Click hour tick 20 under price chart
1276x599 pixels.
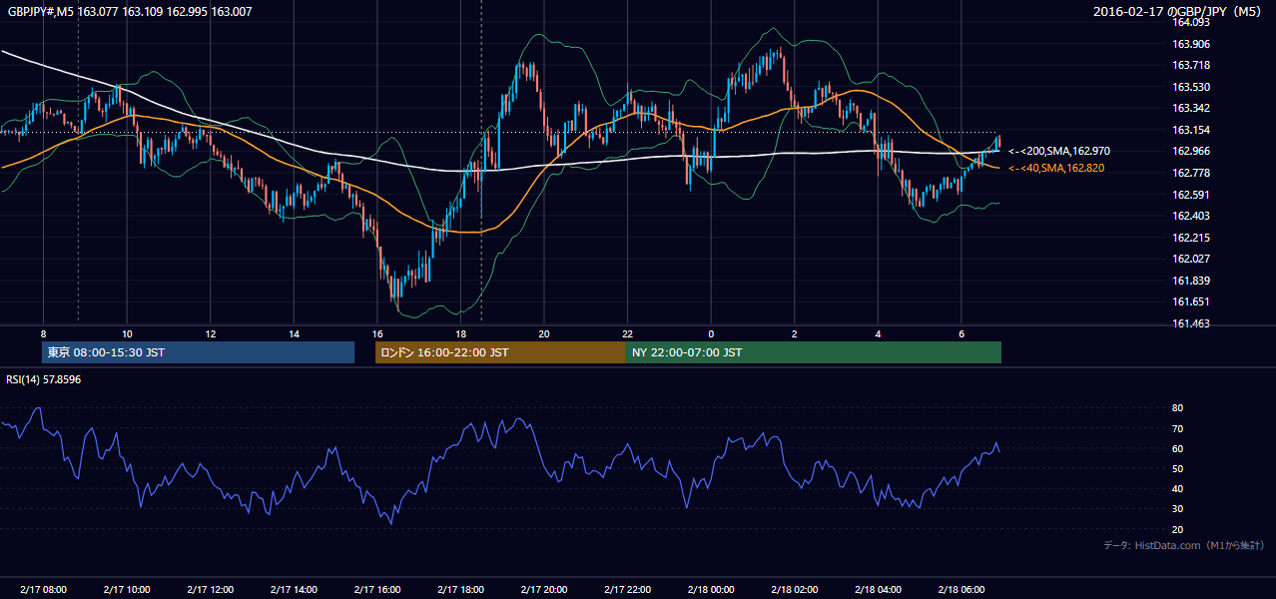pyautogui.click(x=543, y=333)
